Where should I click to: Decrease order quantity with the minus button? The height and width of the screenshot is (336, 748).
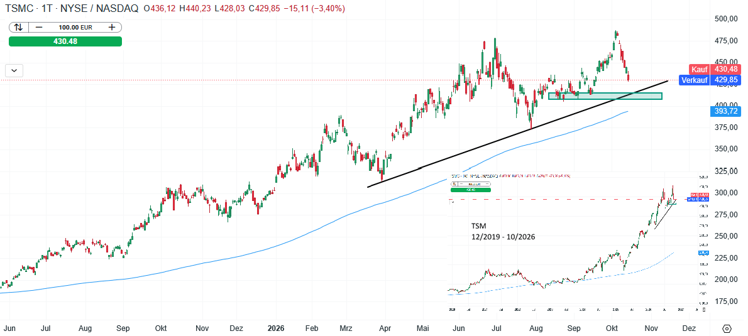[38, 27]
